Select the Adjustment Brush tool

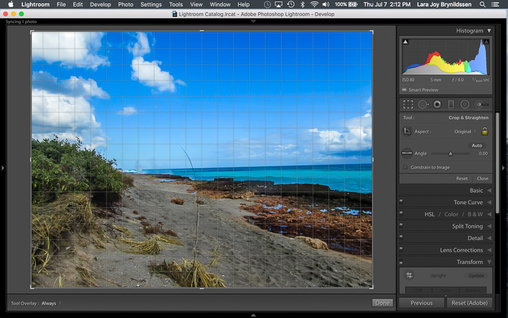[x=482, y=104]
